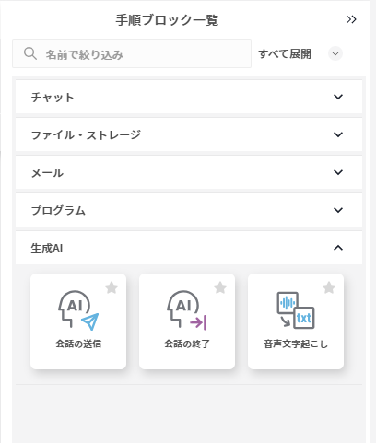The height and width of the screenshot is (443, 376).
Task: Click the AI end conversation icon (会話の終了)
Action: click(187, 310)
